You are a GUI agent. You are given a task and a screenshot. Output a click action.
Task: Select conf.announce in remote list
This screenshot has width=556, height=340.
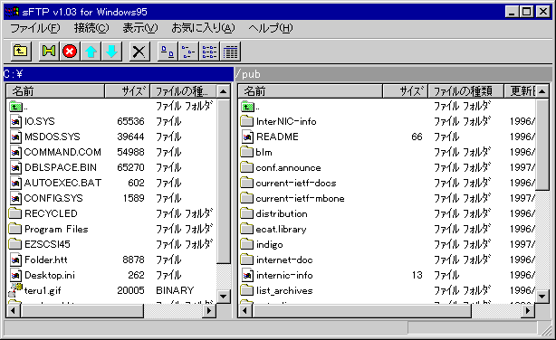288,167
